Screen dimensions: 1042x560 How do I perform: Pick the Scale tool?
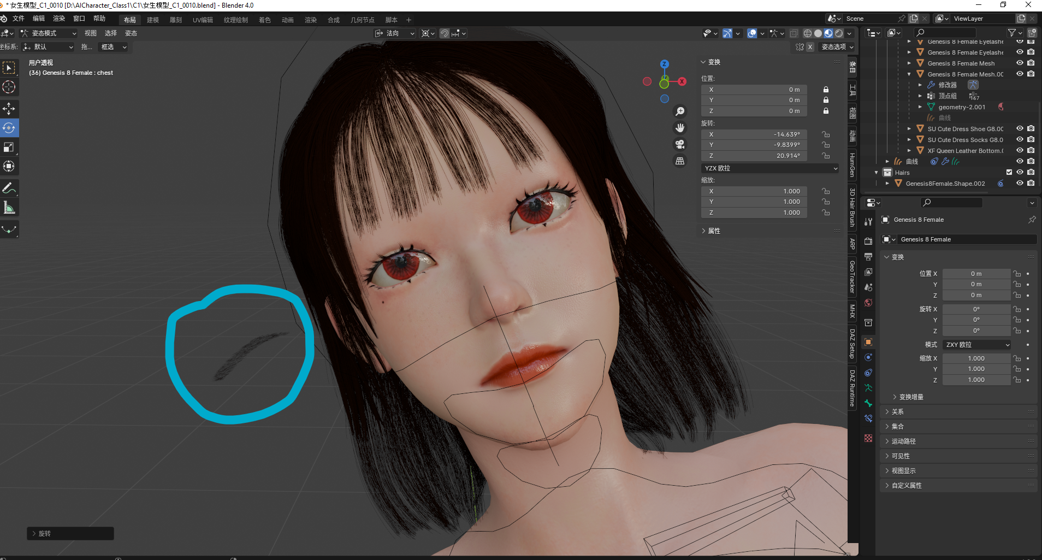click(x=9, y=147)
